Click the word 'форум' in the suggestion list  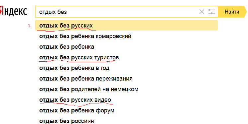click(x=105, y=111)
